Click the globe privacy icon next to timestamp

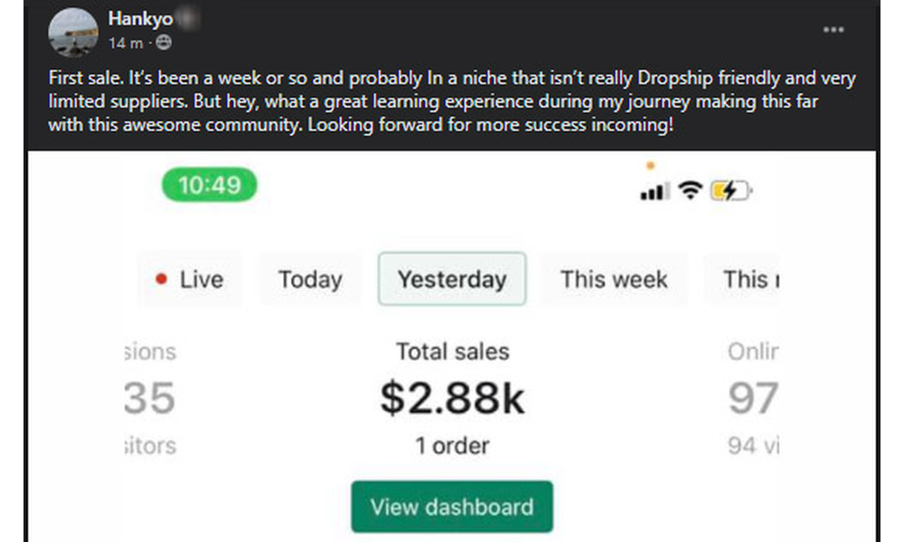[164, 42]
